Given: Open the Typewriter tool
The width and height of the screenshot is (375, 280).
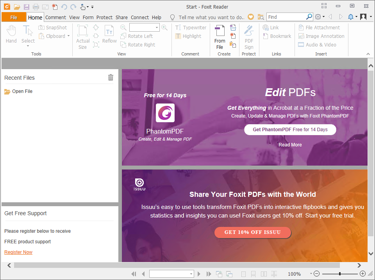Looking at the screenshot, I should pos(191,27).
